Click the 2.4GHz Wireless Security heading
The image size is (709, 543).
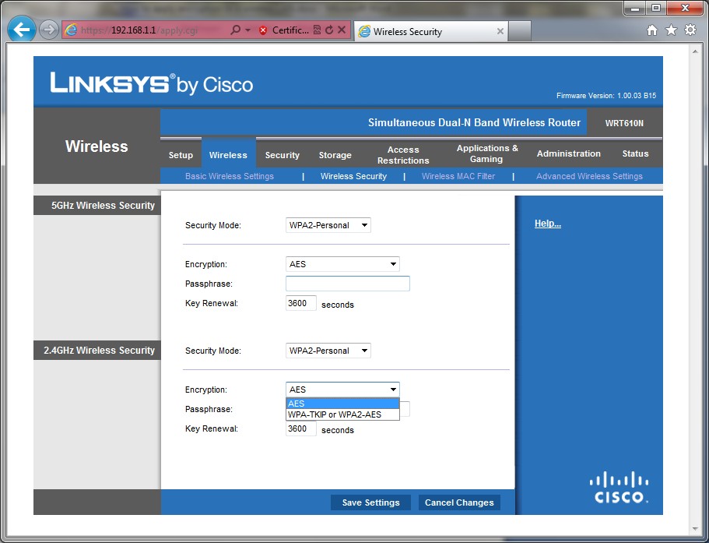coord(99,351)
